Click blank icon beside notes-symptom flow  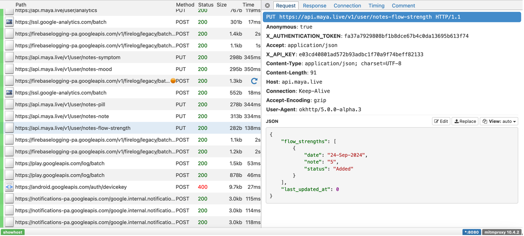coord(9,57)
